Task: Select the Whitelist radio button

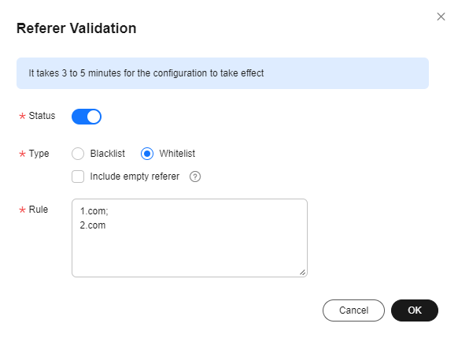Action: 147,154
